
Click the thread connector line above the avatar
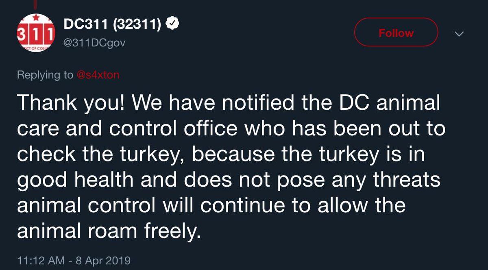pos(35,4)
